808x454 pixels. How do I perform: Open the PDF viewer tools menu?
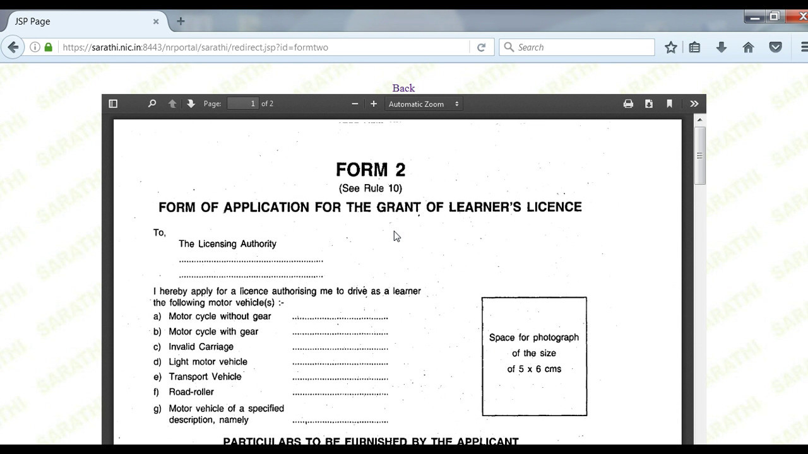tap(694, 104)
